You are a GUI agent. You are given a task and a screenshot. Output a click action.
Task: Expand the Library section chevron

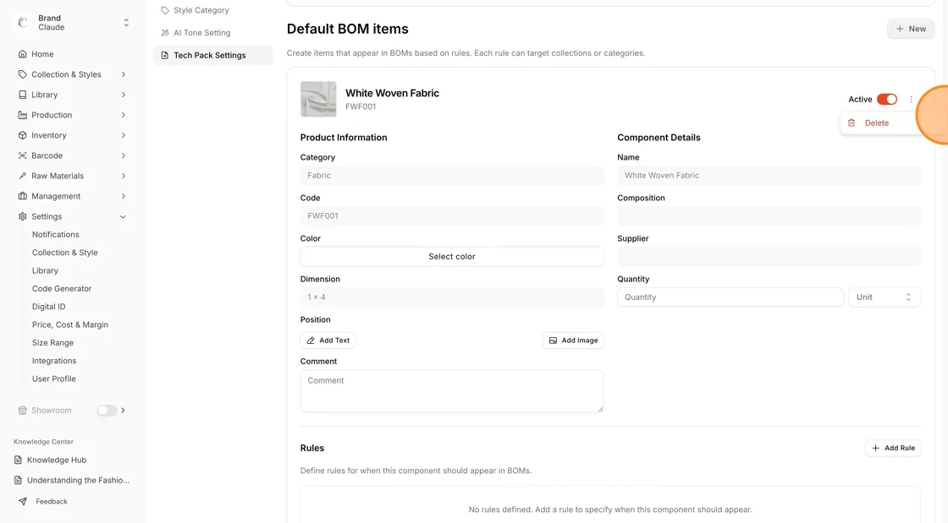click(x=124, y=95)
